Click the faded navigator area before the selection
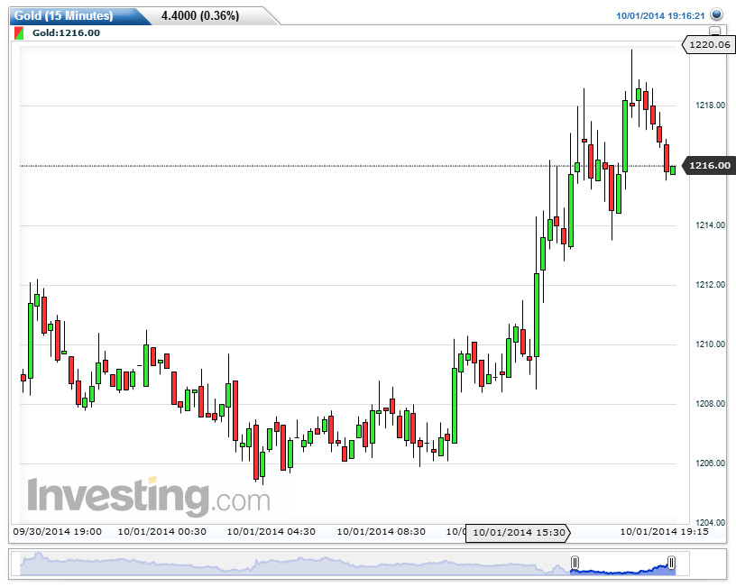 click(296, 564)
